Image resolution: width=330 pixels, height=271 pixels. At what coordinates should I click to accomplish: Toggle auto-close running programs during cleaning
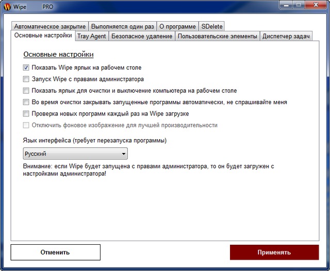point(26,102)
